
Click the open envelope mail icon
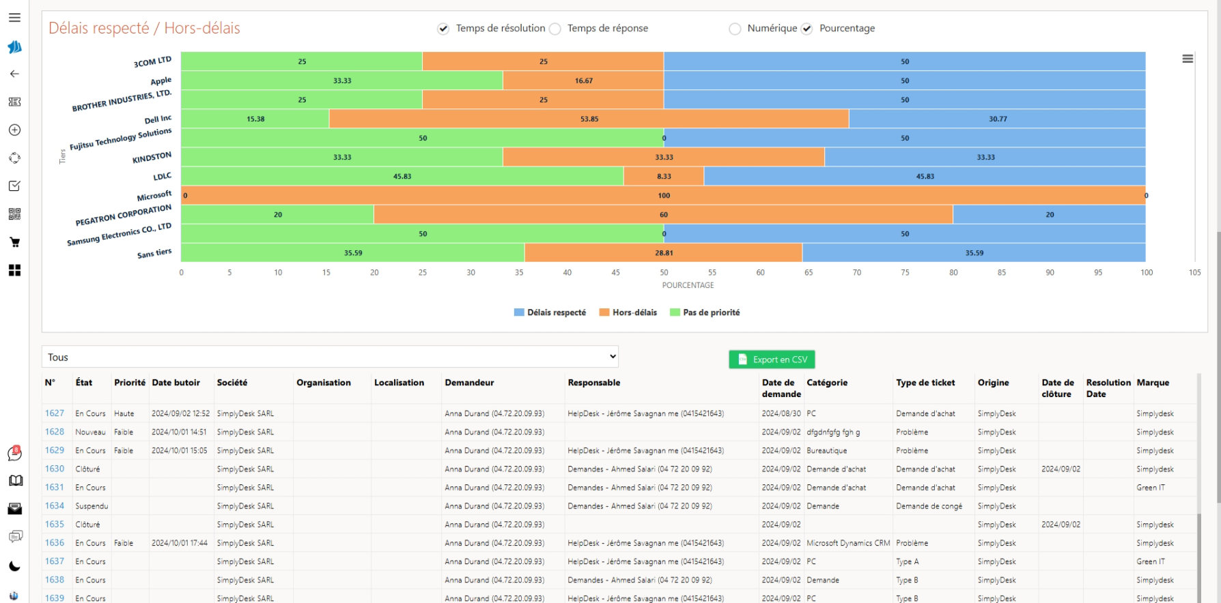click(14, 509)
